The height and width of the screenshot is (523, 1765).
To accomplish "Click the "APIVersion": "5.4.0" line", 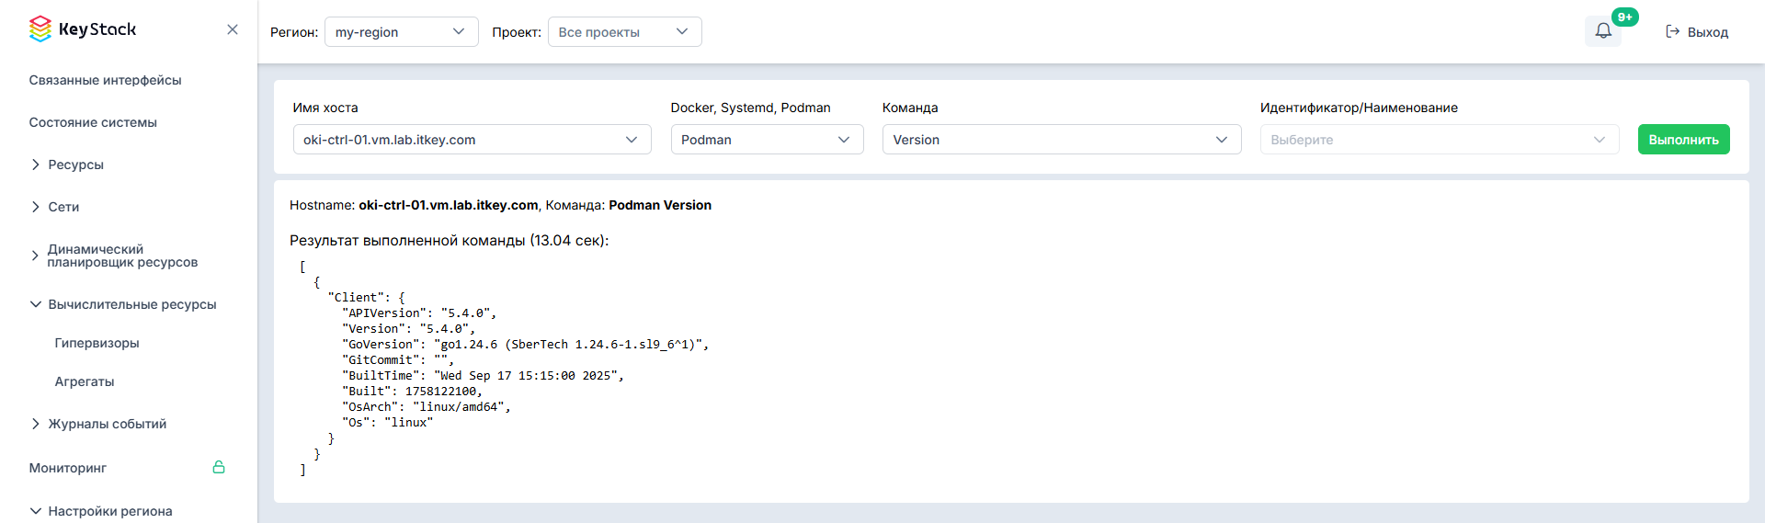I will pos(419,313).
